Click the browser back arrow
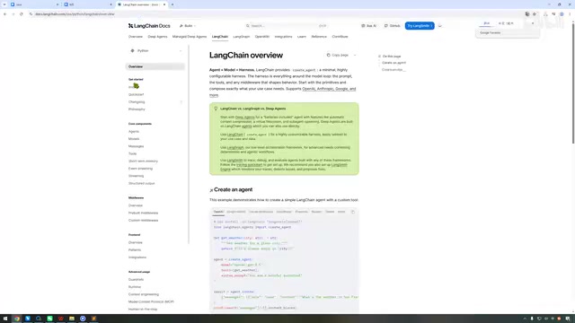This screenshot has height=323, width=575. (x=4, y=14)
